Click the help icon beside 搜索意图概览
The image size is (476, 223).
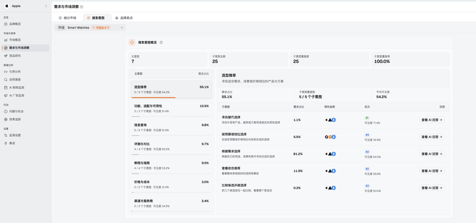[x=161, y=42]
